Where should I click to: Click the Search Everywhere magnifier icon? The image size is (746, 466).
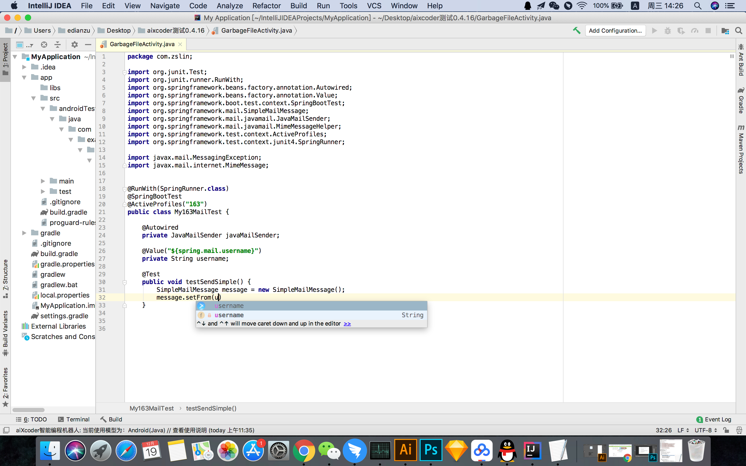tap(738, 31)
